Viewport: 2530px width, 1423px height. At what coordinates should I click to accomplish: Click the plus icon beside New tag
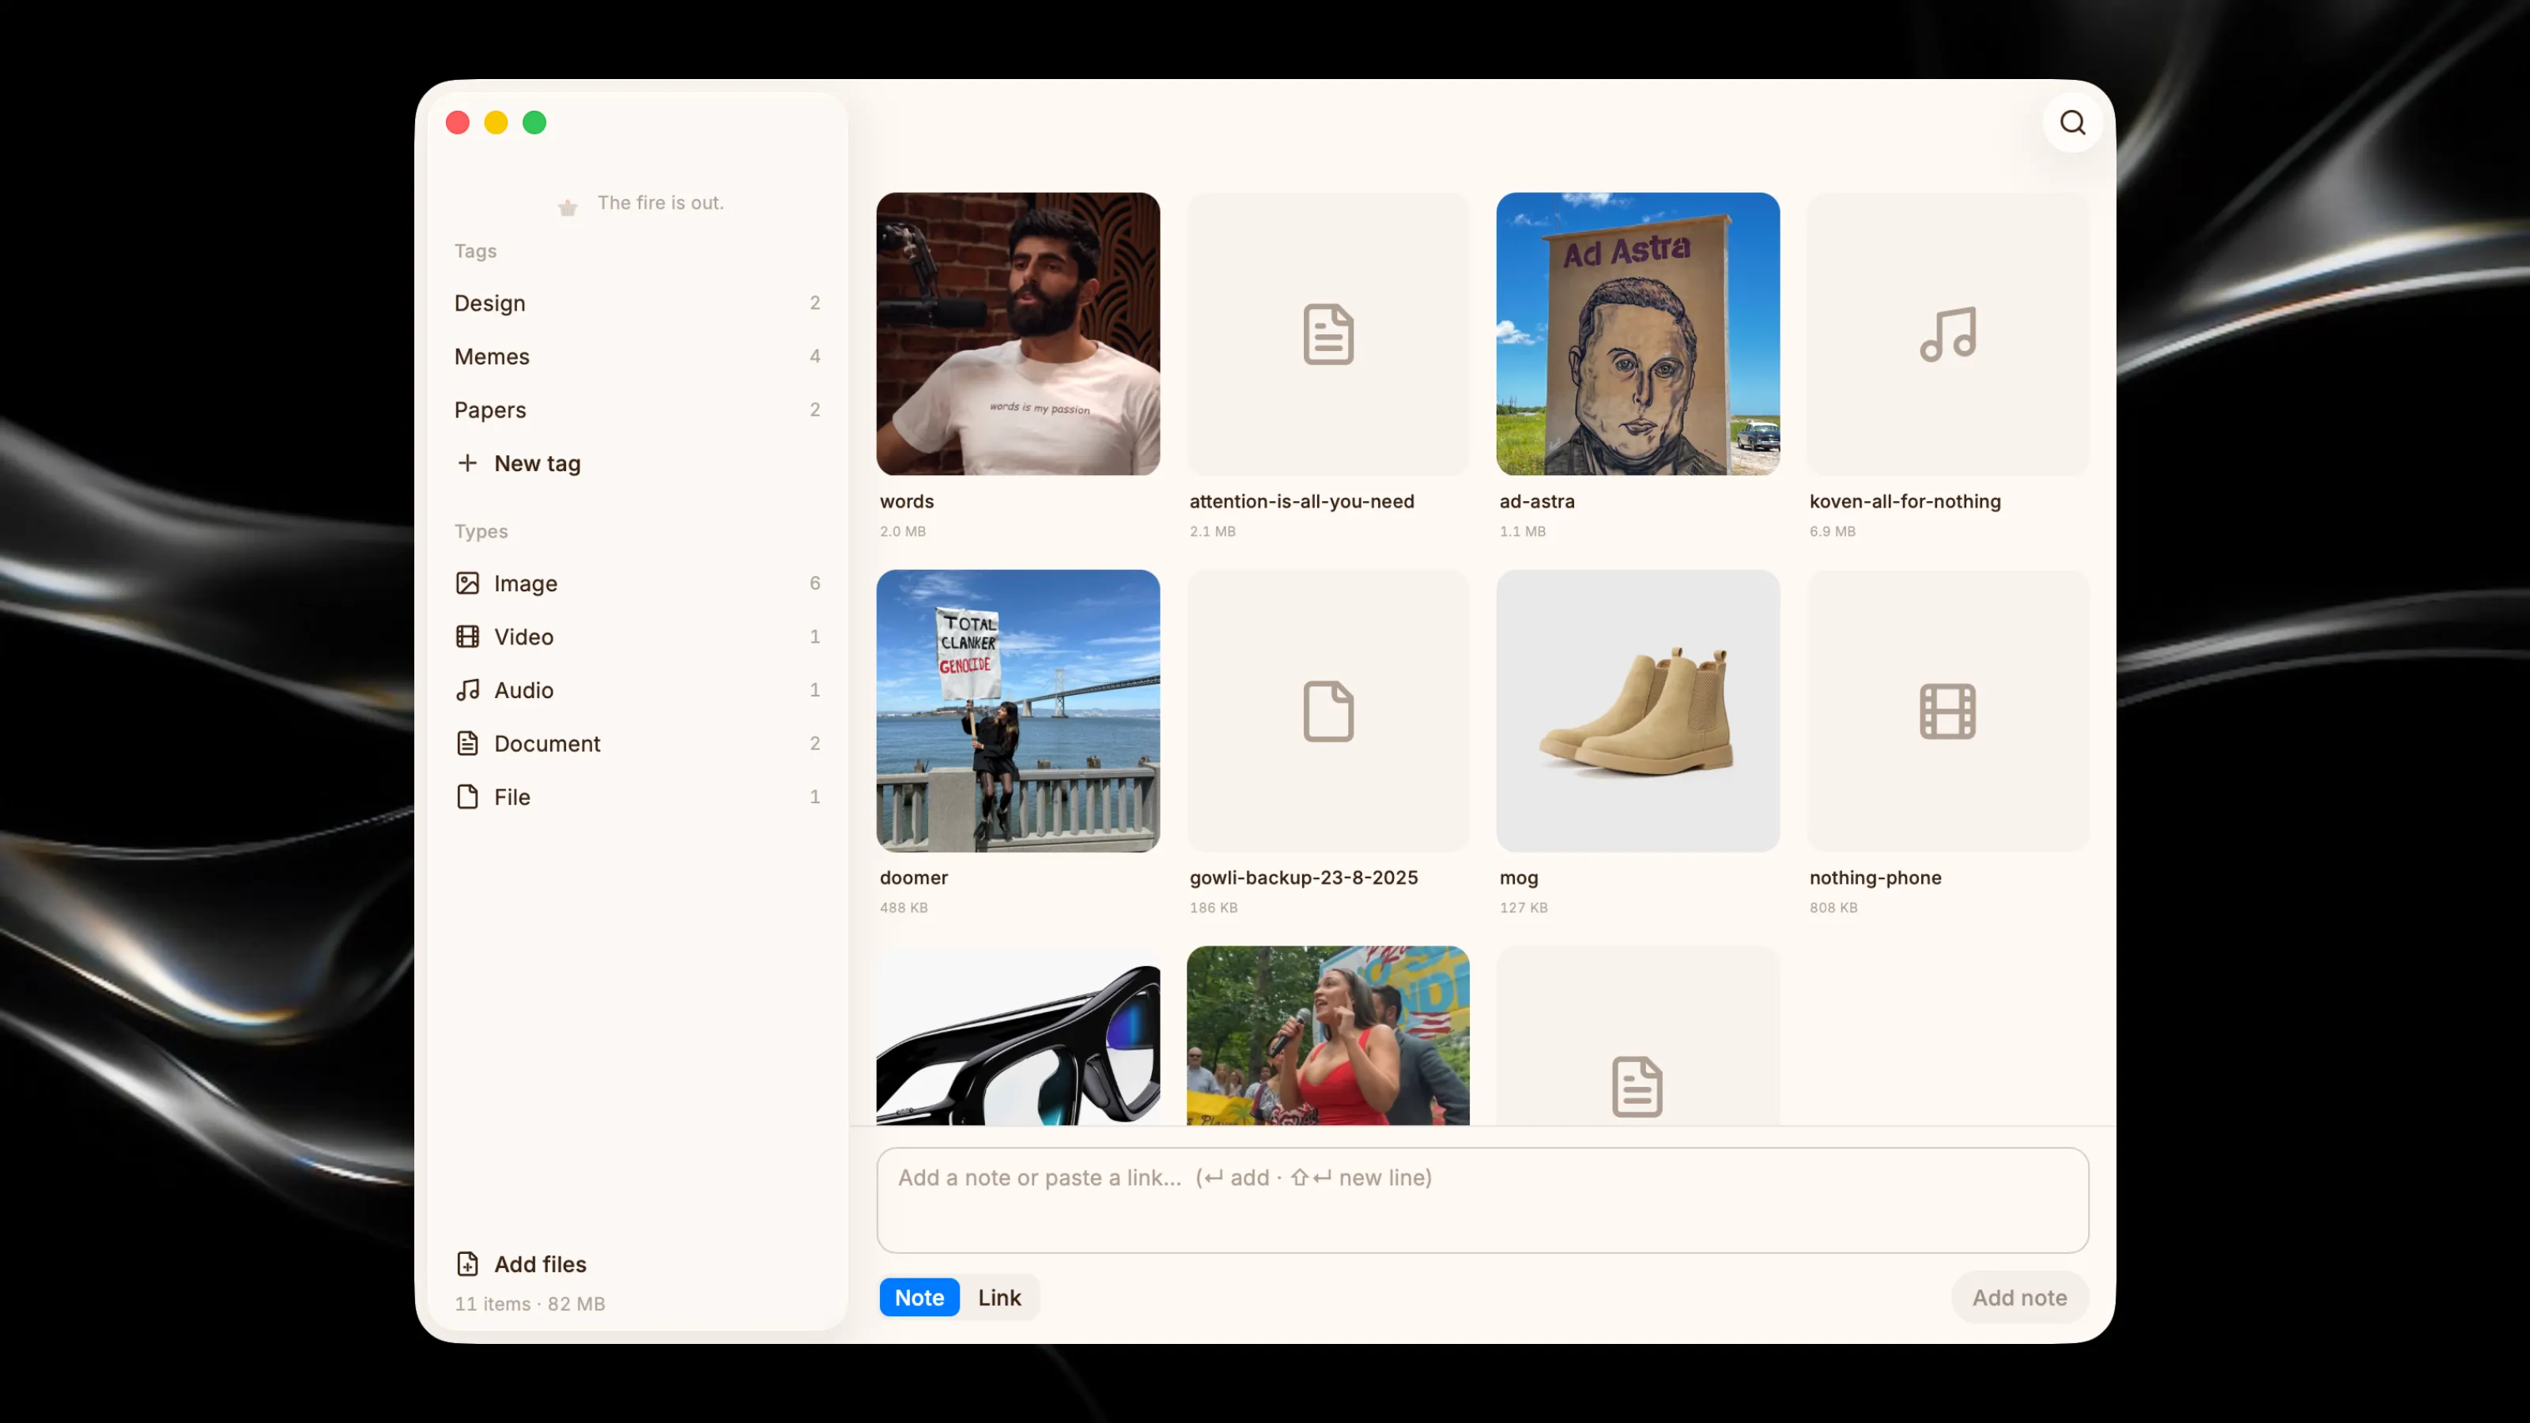pos(467,462)
